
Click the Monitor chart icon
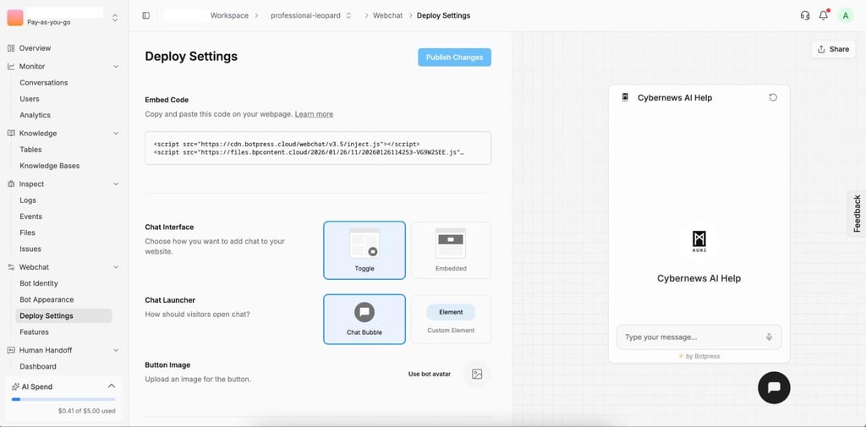tap(11, 66)
